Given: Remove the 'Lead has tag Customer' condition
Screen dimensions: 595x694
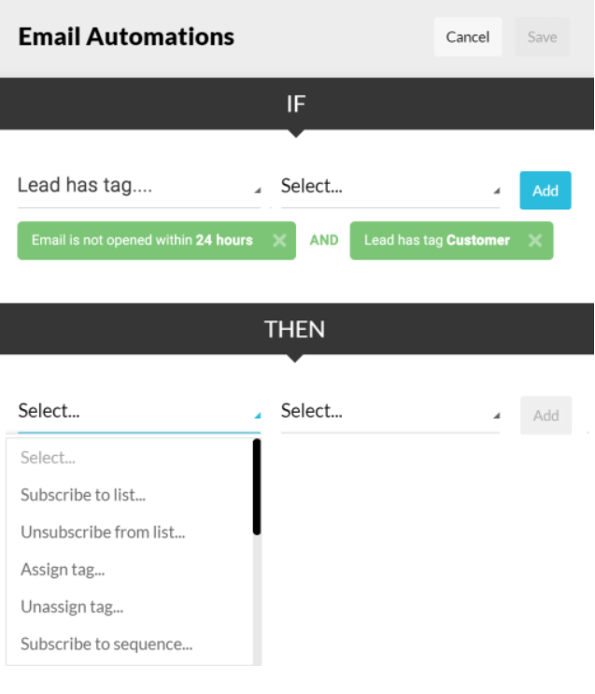Looking at the screenshot, I should [534, 241].
